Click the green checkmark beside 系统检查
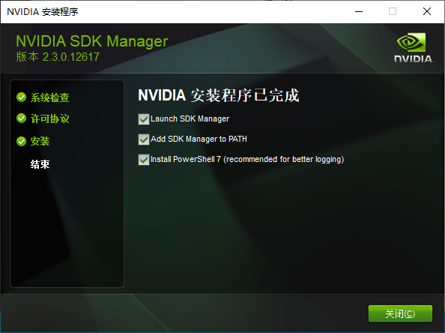 [21, 97]
